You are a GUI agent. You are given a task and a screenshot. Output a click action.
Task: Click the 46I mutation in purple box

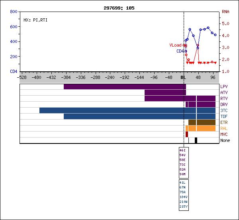[182, 150]
